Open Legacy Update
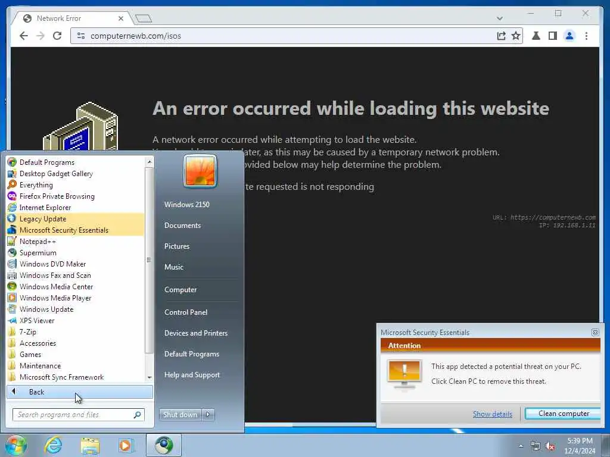The height and width of the screenshot is (457, 610). pos(75,218)
